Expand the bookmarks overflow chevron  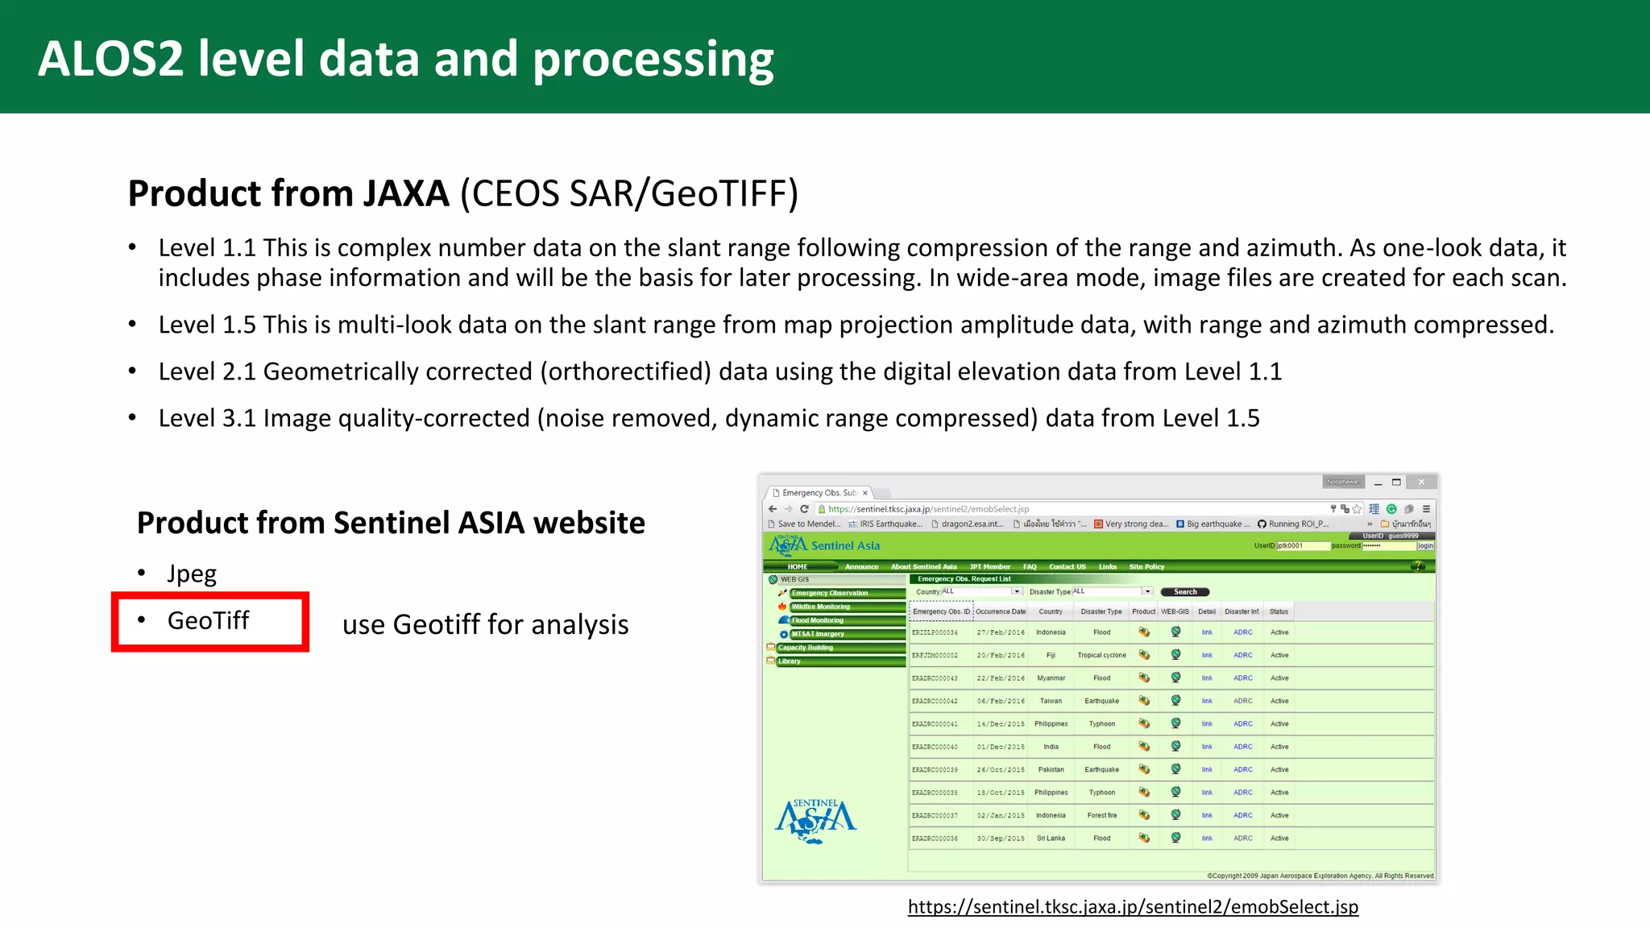click(x=1370, y=524)
